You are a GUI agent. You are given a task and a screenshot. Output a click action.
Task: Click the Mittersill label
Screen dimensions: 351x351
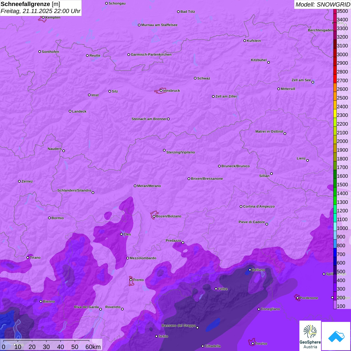(x=288, y=89)
